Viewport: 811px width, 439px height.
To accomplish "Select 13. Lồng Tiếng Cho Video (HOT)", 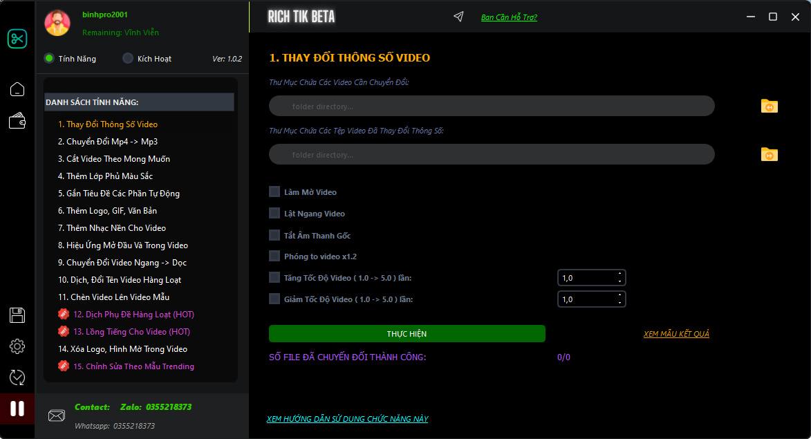I will click(x=131, y=331).
